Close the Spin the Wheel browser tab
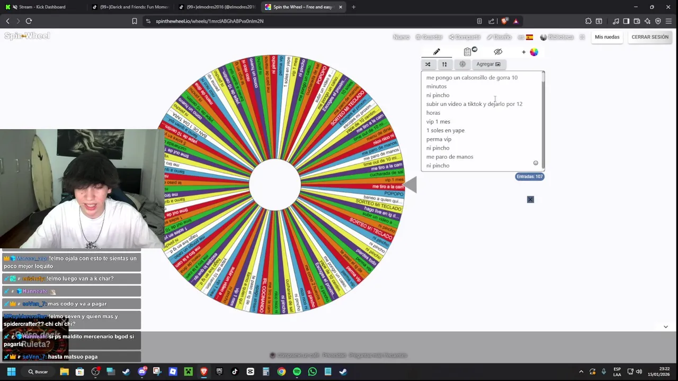Screen dimensions: 678x381 (x=341, y=7)
